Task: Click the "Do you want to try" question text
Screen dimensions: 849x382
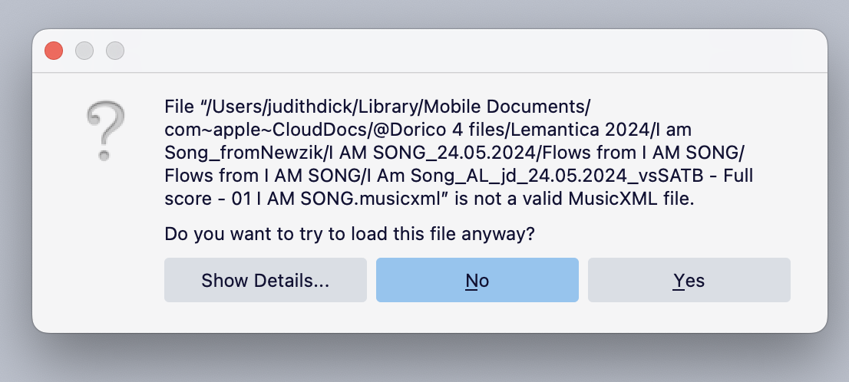Action: pos(349,234)
